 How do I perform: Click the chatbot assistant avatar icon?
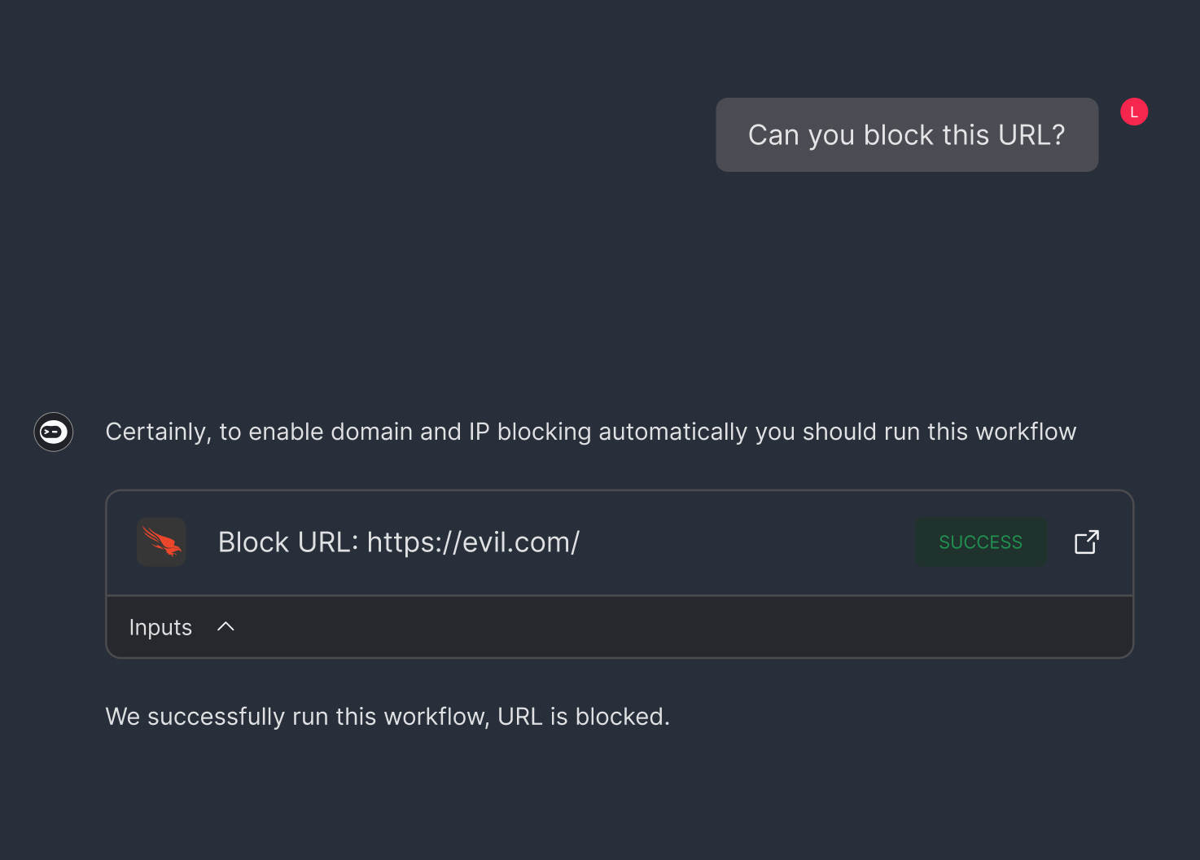(54, 432)
